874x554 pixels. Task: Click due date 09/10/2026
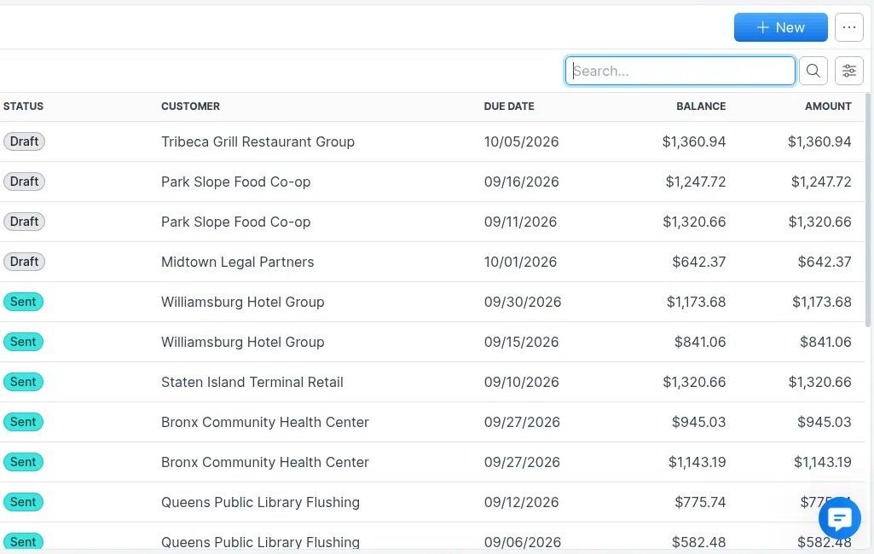click(521, 383)
